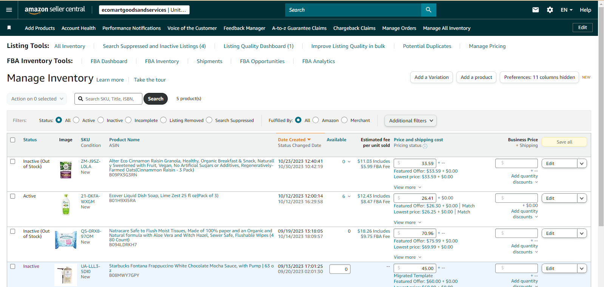Open Edit dropdown arrow for Natracare row
Image resolution: width=604 pixels, height=287 pixels.
582,233
